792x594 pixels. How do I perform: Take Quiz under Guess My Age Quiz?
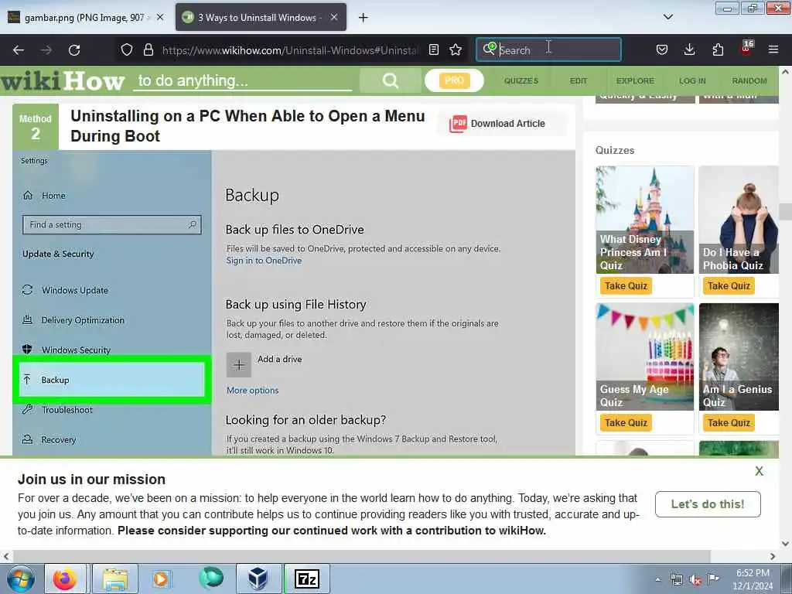coord(626,423)
